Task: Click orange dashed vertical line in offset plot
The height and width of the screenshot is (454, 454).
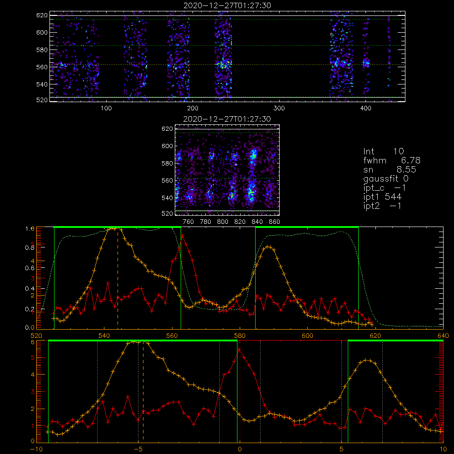Action: 143,392
